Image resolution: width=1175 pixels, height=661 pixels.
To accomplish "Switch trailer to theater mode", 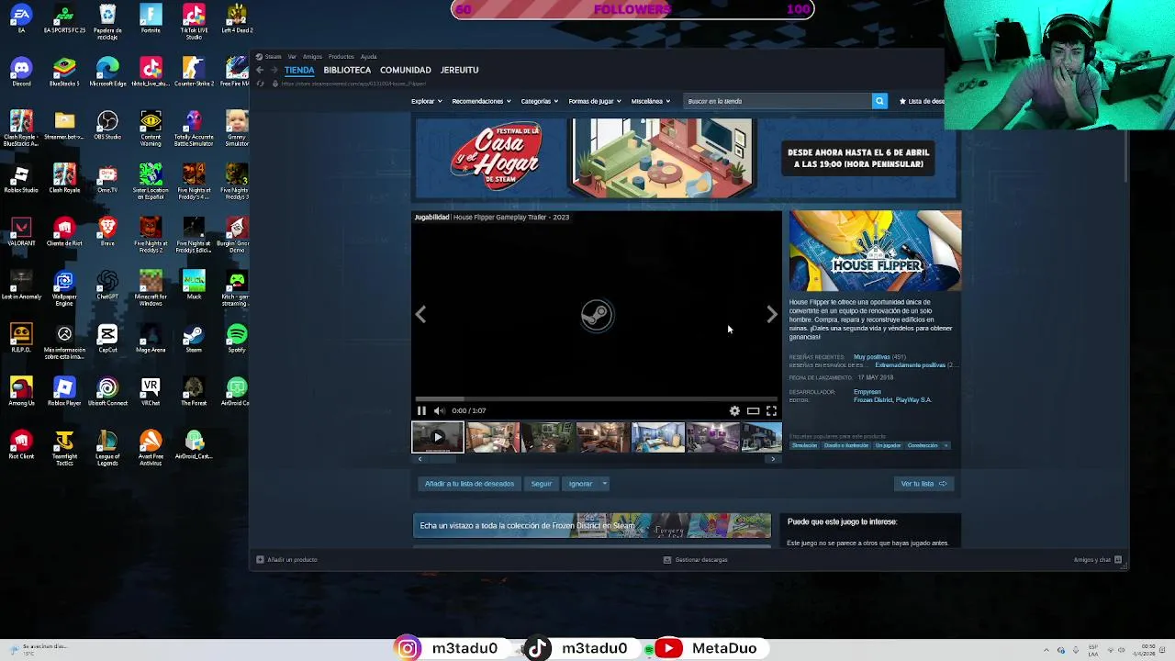I will [x=753, y=410].
